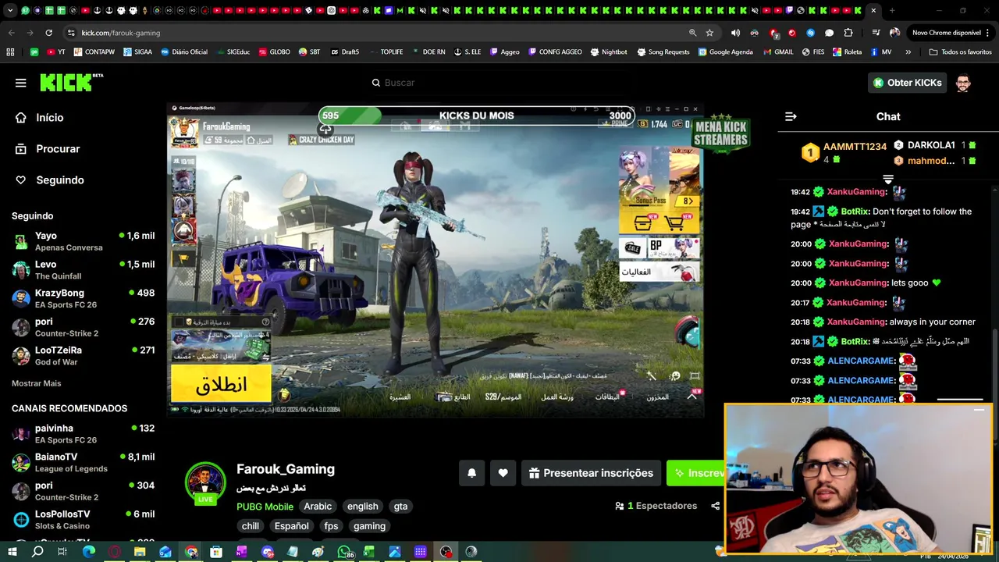Toggle stream notification bell
The height and width of the screenshot is (562, 999).
pos(471,473)
